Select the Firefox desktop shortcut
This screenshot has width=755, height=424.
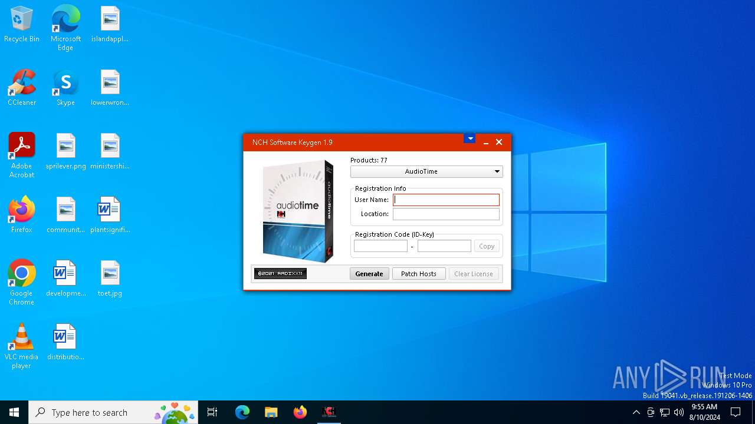pyautogui.click(x=22, y=216)
